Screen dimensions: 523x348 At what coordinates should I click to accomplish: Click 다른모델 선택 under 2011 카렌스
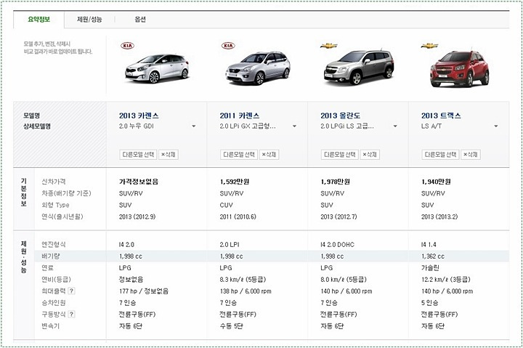[239, 155]
